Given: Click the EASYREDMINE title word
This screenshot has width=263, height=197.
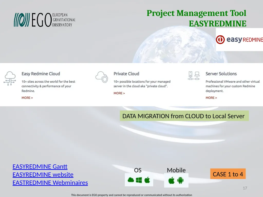Looking at the screenshot, I should click(218, 24).
